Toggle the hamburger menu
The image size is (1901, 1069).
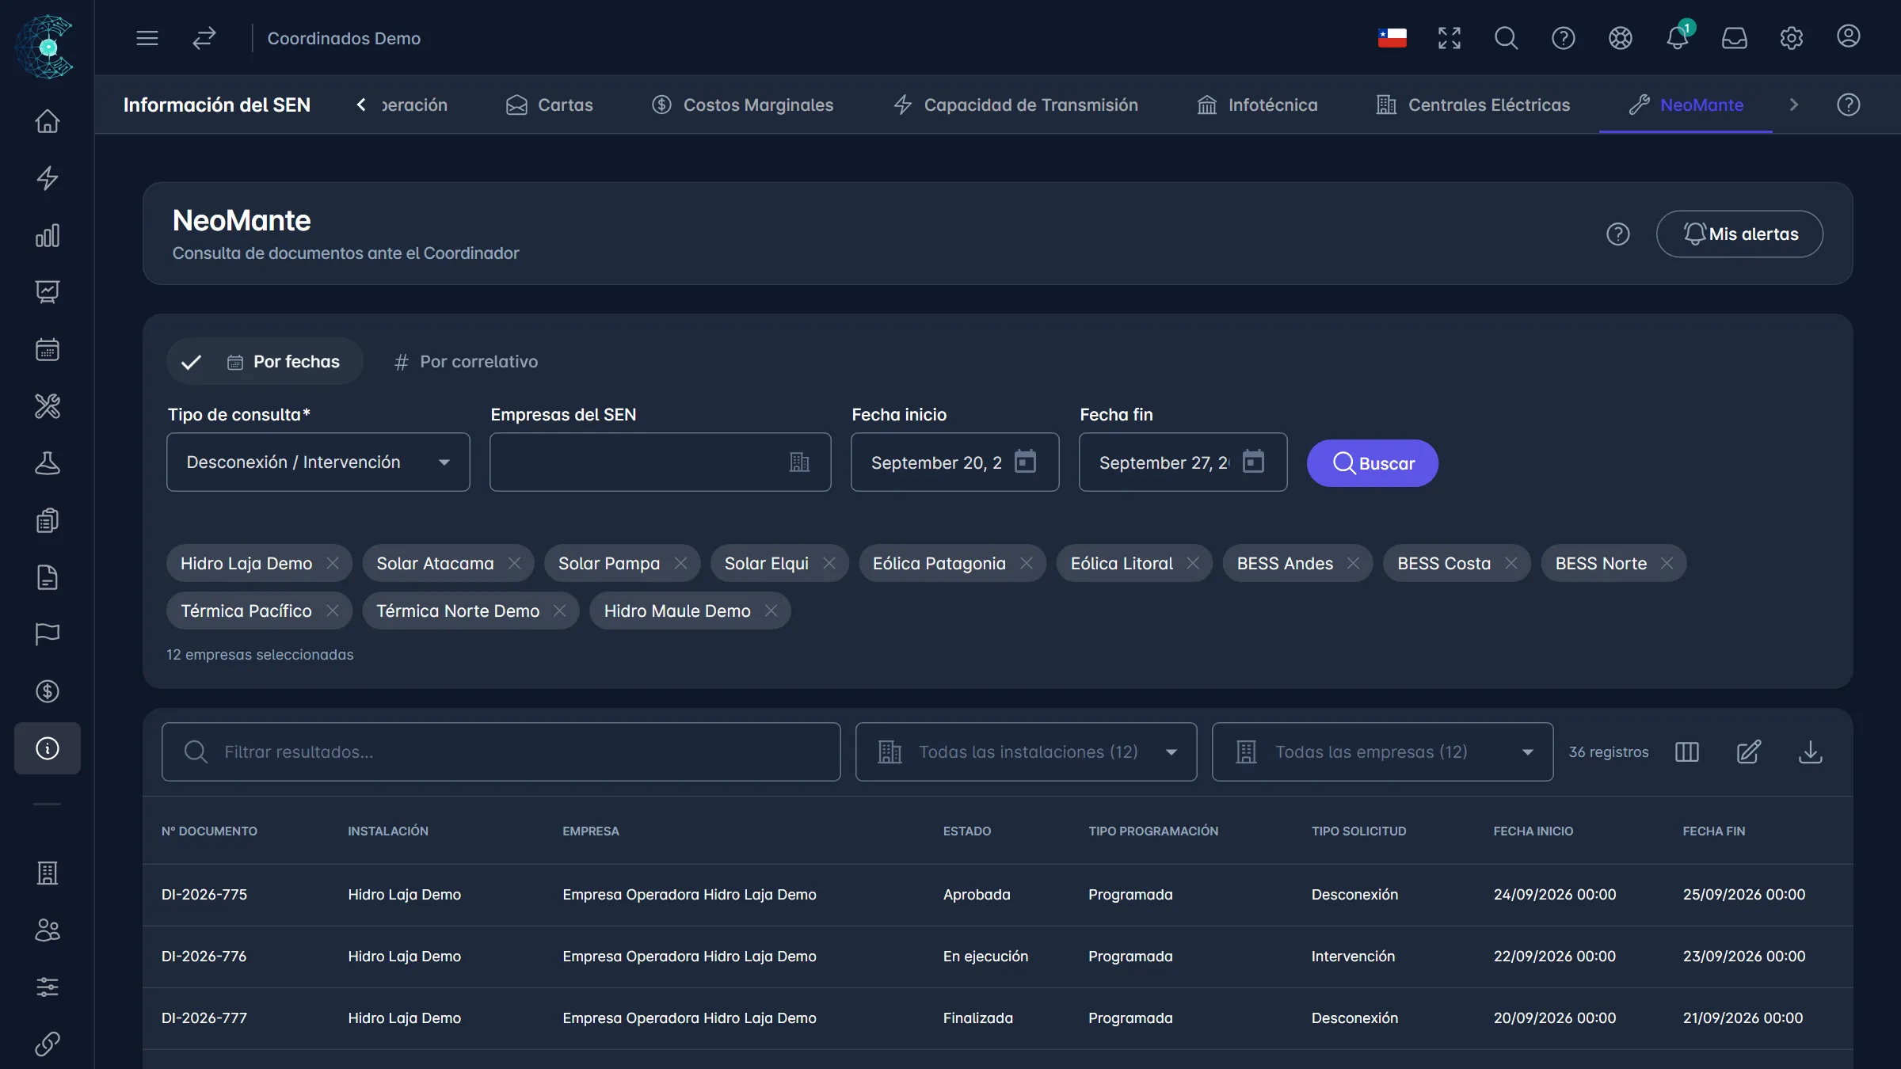click(x=147, y=38)
